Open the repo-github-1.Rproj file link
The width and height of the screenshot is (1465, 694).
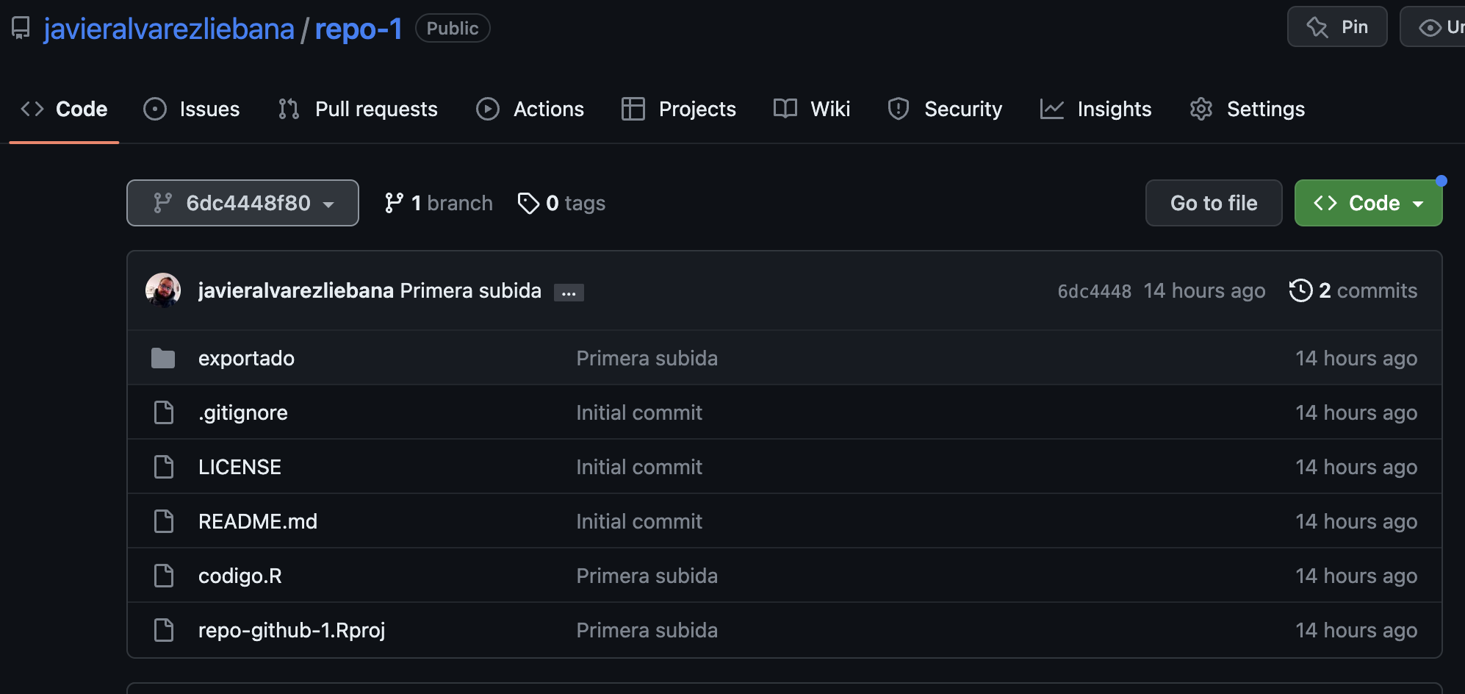click(292, 630)
